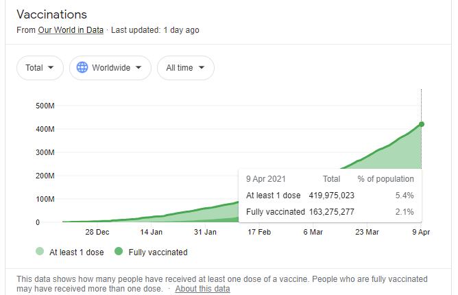Click the green data point at the end of the chart line

421,124
